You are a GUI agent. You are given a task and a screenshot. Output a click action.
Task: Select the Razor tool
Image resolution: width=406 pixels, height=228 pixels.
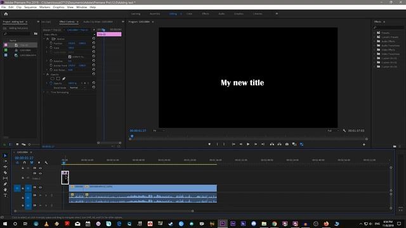tap(5, 172)
